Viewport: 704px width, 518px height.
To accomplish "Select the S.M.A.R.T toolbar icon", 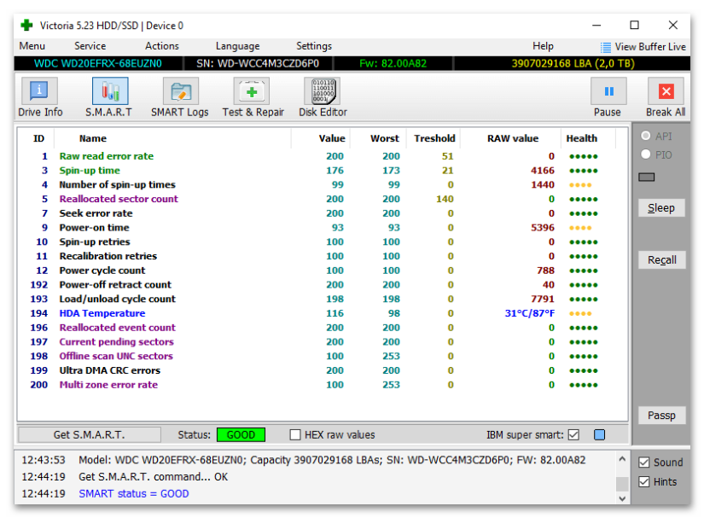I will (109, 91).
